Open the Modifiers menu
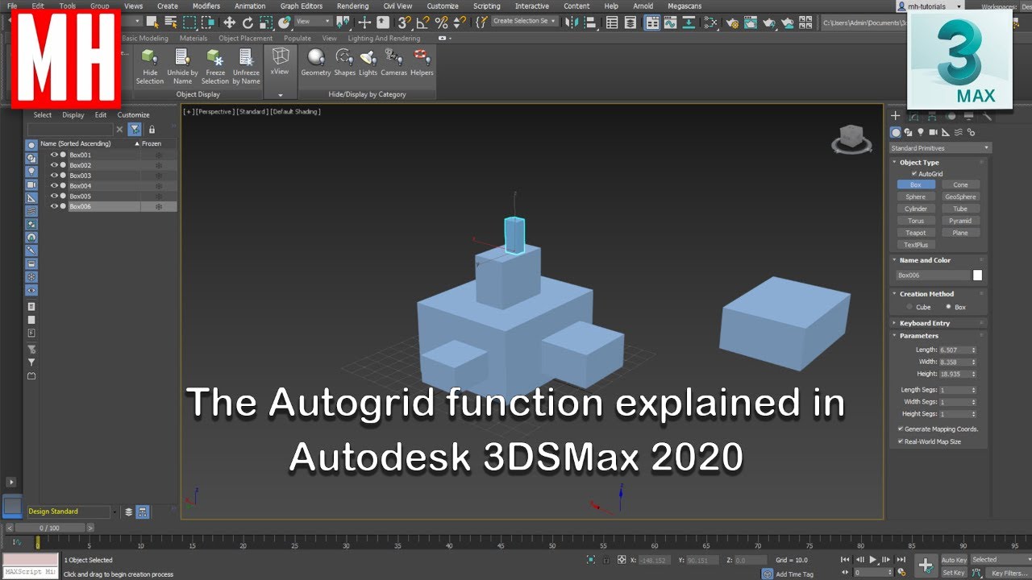Screen dimensions: 1032x580 pyautogui.click(x=206, y=6)
